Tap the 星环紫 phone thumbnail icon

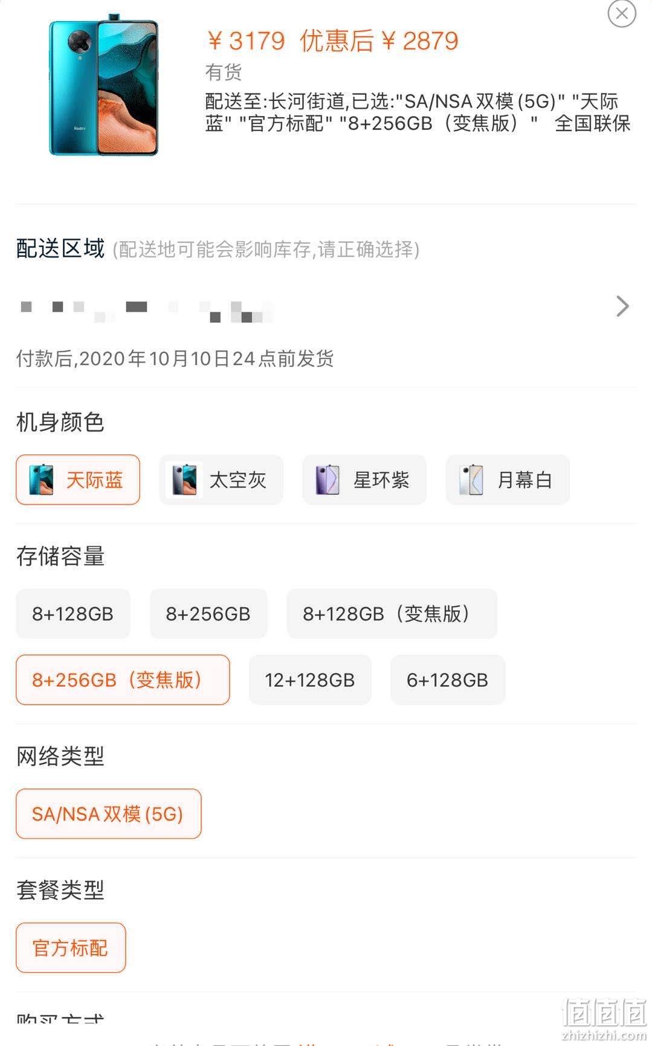click(328, 480)
